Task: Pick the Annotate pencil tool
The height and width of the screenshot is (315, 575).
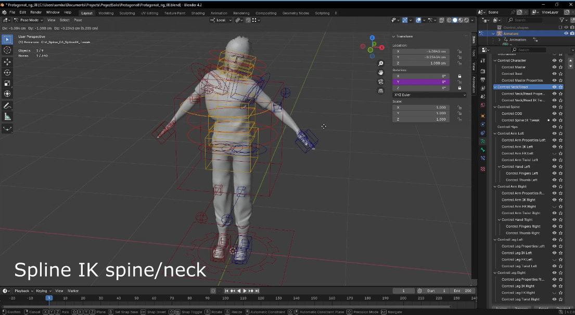Action: (7, 106)
